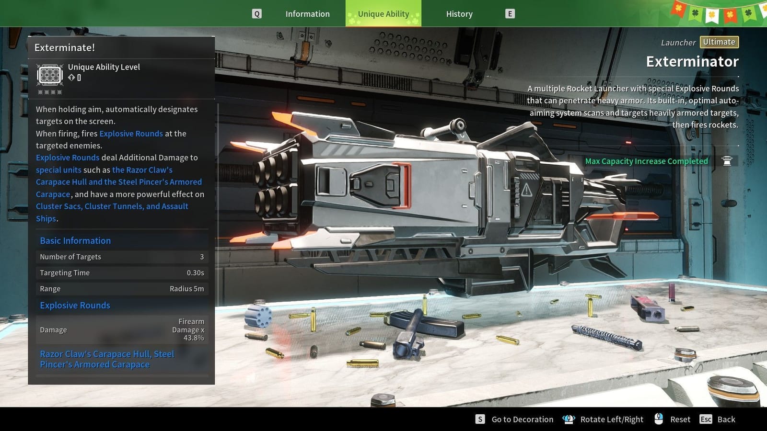The width and height of the screenshot is (767, 431).
Task: Expand the Explosive Rounds section
Action: (x=75, y=305)
